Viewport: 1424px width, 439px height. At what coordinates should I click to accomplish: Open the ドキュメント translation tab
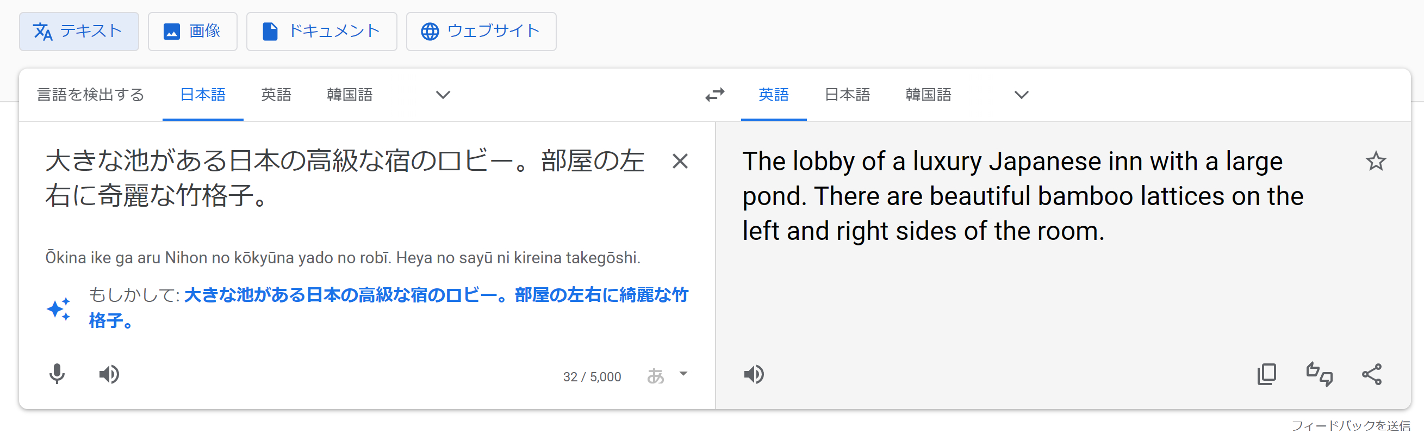pos(322,32)
